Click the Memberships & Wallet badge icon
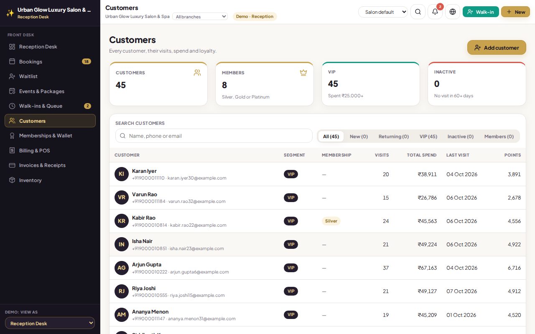This screenshot has width=535, height=334. 12,136
